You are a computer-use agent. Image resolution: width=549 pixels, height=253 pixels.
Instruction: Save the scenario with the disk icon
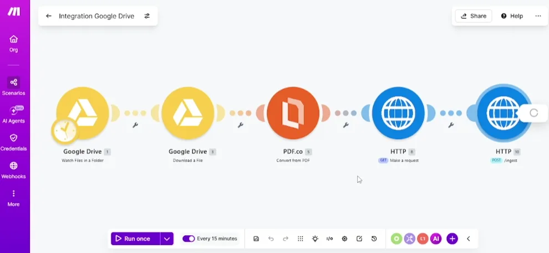click(x=256, y=239)
